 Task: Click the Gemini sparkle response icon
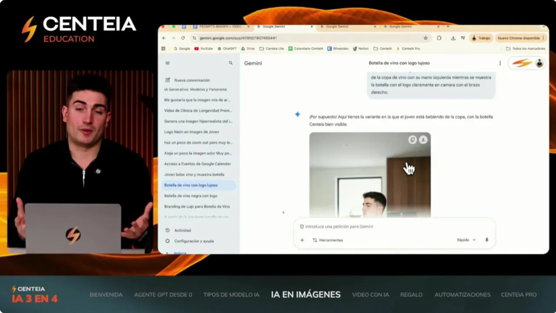pos(298,114)
